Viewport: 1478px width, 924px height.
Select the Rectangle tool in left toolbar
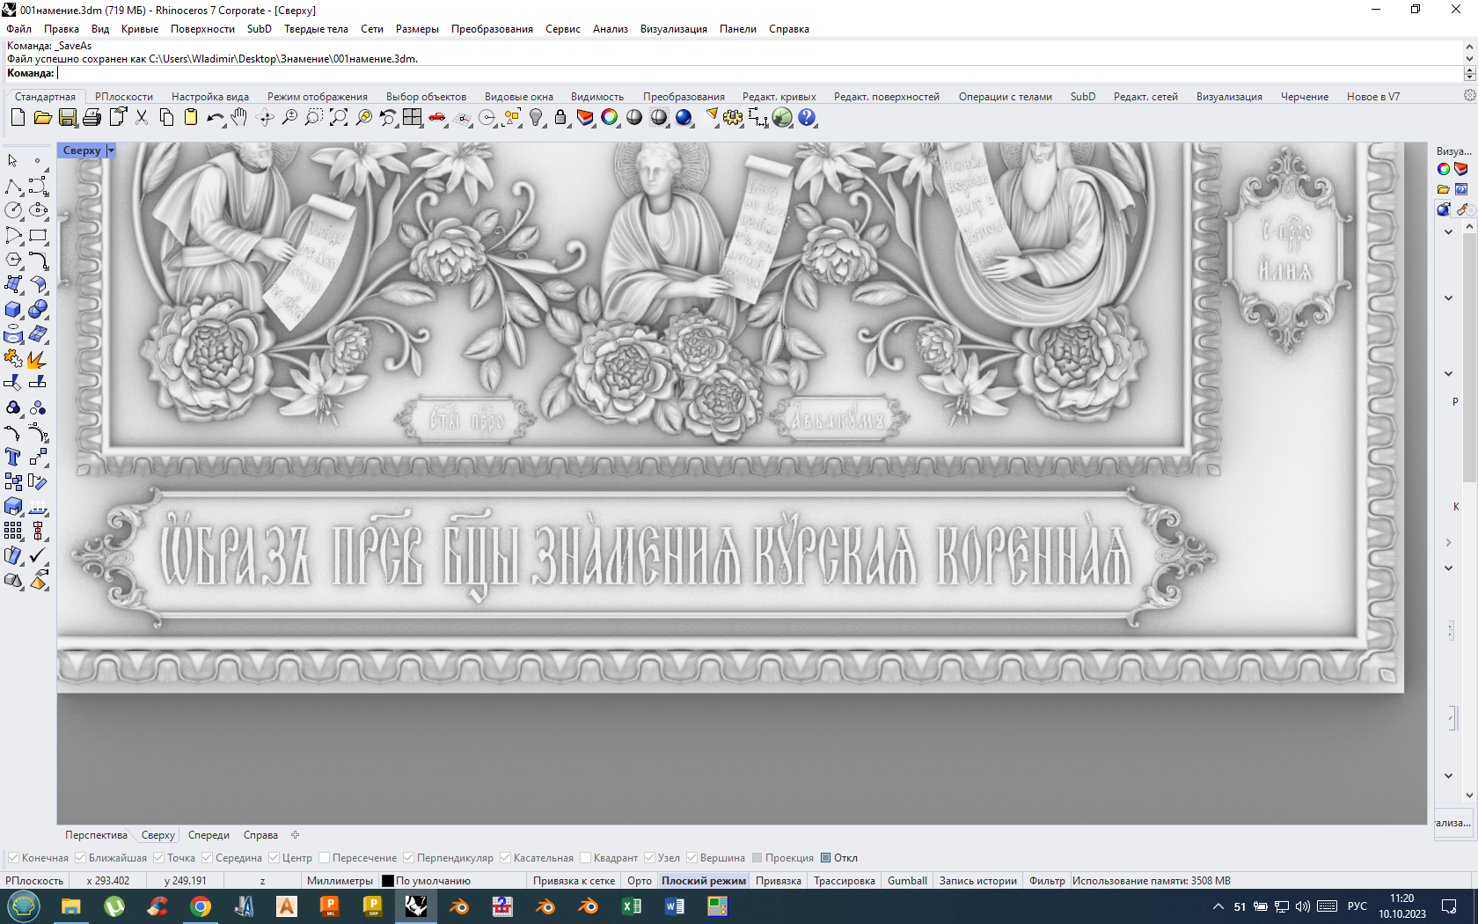(38, 235)
